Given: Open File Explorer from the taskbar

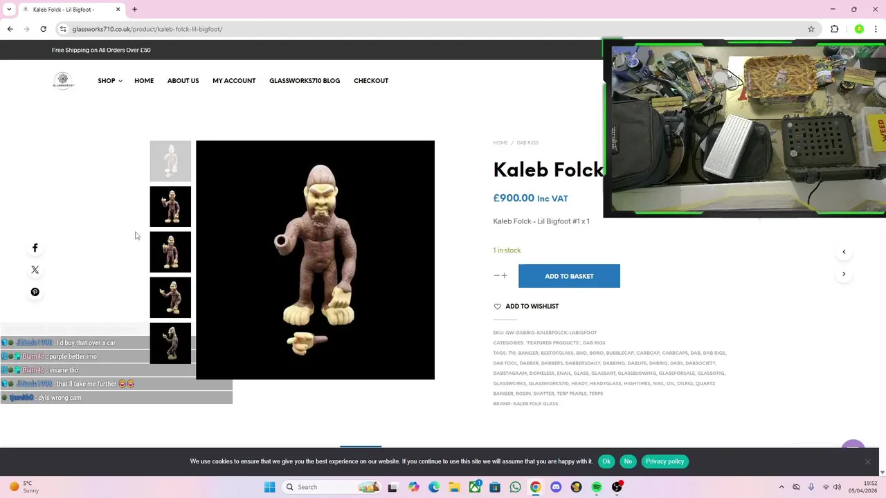Looking at the screenshot, I should tap(454, 487).
